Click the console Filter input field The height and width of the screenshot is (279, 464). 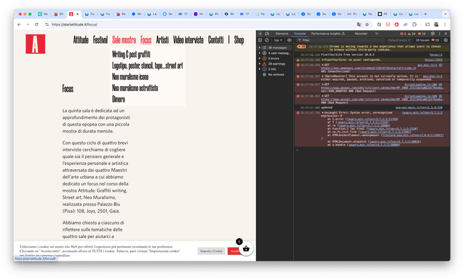pyautogui.click(x=341, y=40)
